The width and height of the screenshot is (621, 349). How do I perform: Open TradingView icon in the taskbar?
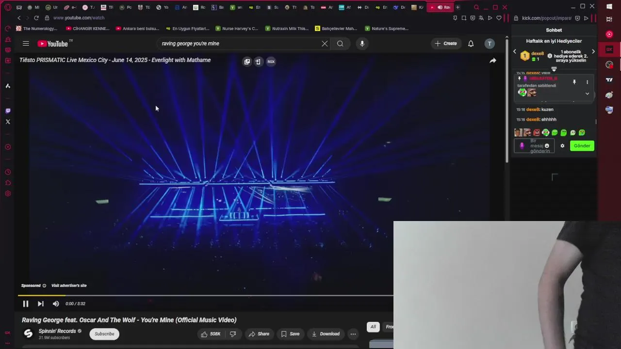[609, 80]
